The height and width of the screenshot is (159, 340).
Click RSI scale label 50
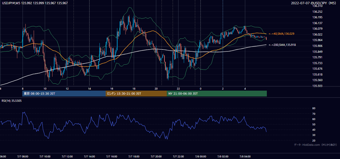[314, 124]
